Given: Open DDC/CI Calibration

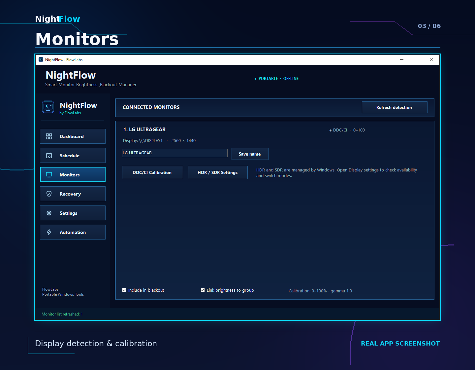Looking at the screenshot, I should pos(152,172).
